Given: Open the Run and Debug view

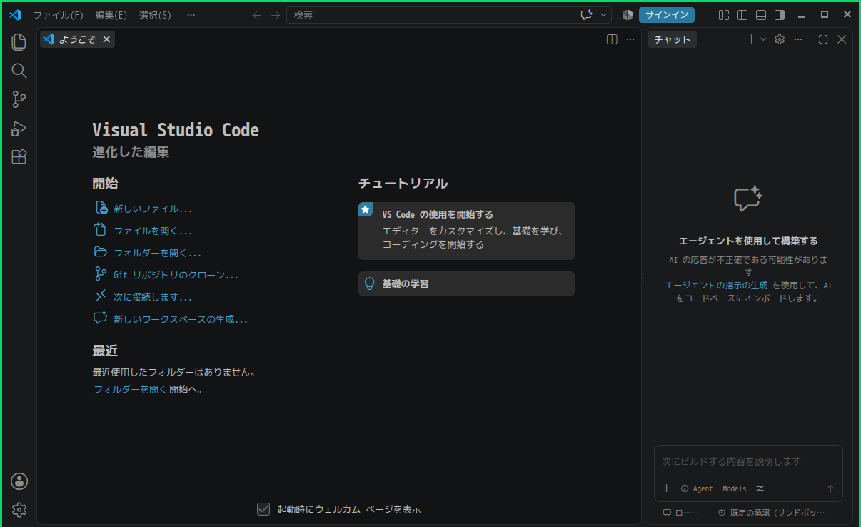Looking at the screenshot, I should click(x=19, y=129).
